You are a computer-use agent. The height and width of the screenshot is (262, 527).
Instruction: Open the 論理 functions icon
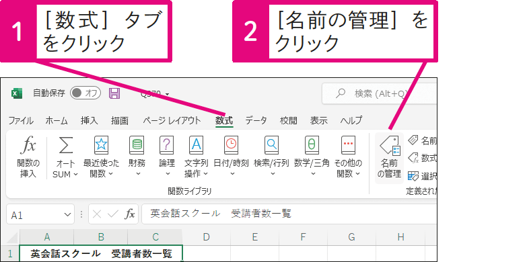coord(167,145)
